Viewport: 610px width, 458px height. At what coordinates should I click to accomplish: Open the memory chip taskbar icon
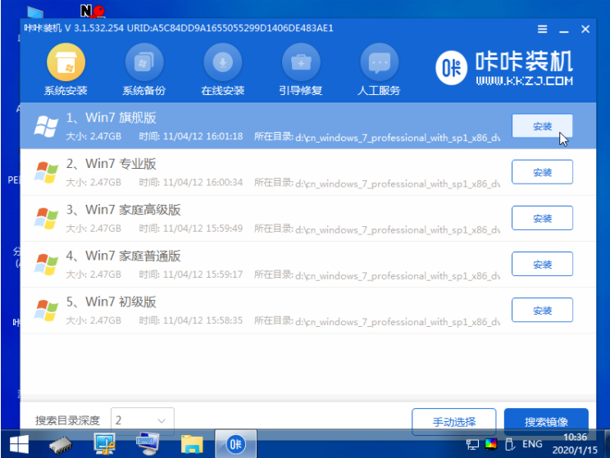click(x=61, y=445)
